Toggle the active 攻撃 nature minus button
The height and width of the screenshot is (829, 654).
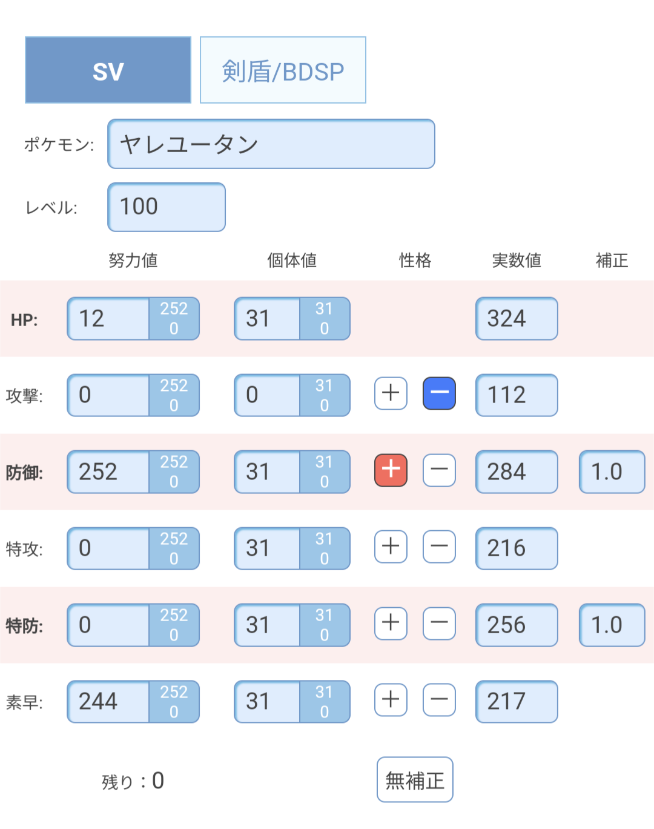(439, 393)
